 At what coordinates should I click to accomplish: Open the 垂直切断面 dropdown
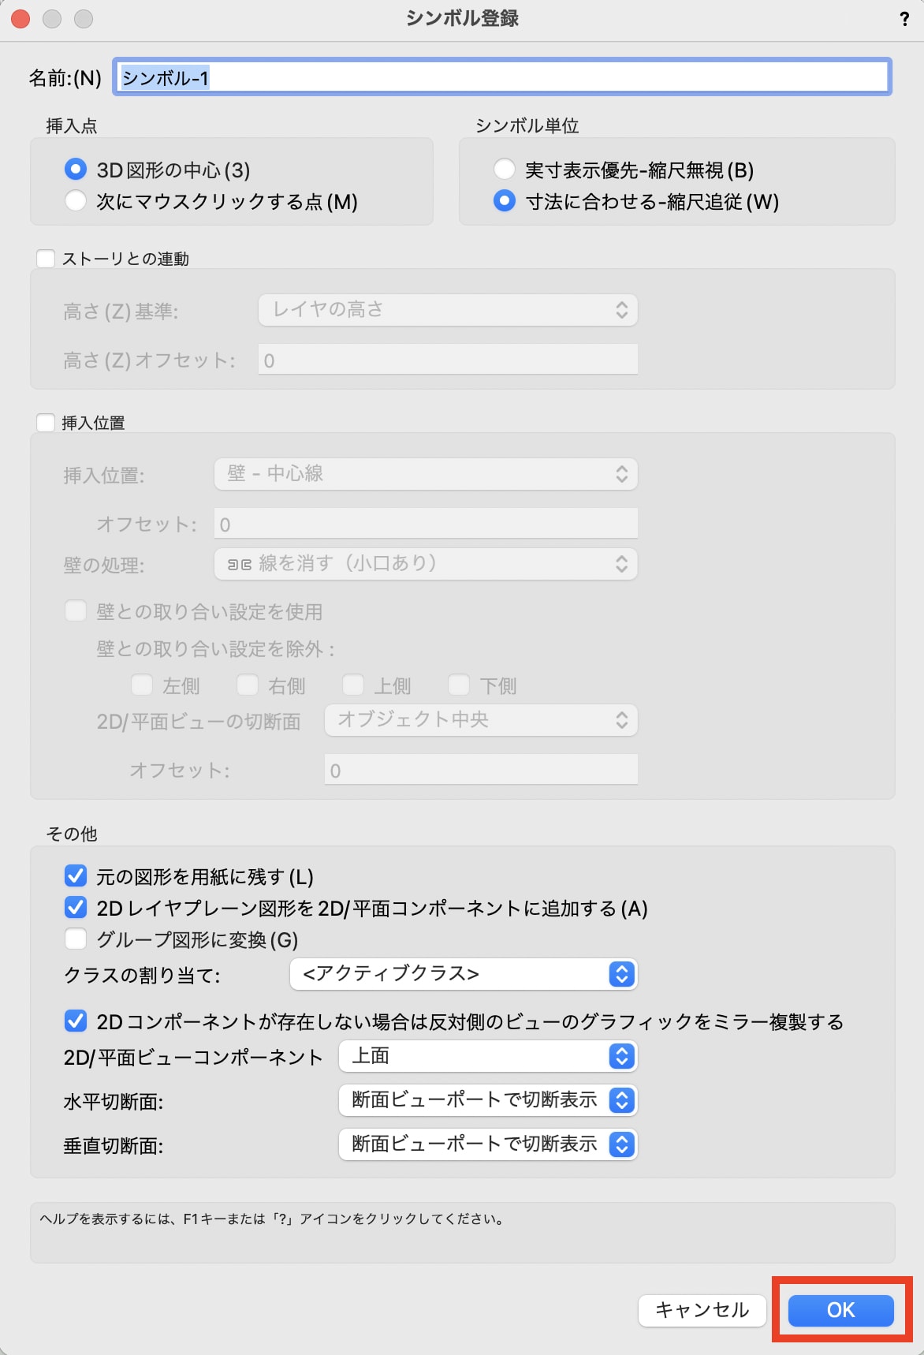tap(487, 1145)
